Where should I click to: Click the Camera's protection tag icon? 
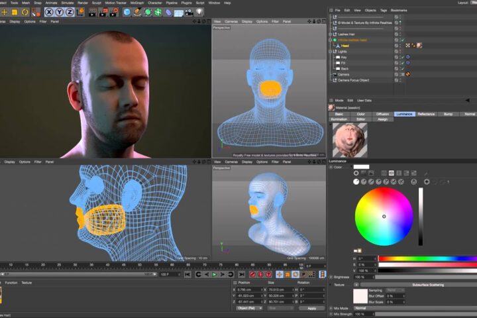point(408,74)
